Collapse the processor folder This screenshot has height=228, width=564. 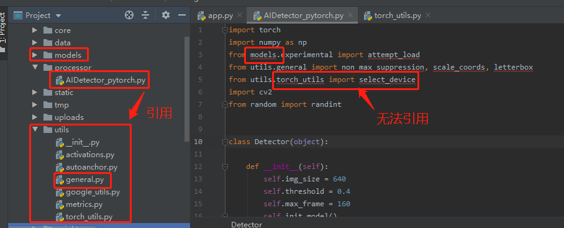coord(35,67)
